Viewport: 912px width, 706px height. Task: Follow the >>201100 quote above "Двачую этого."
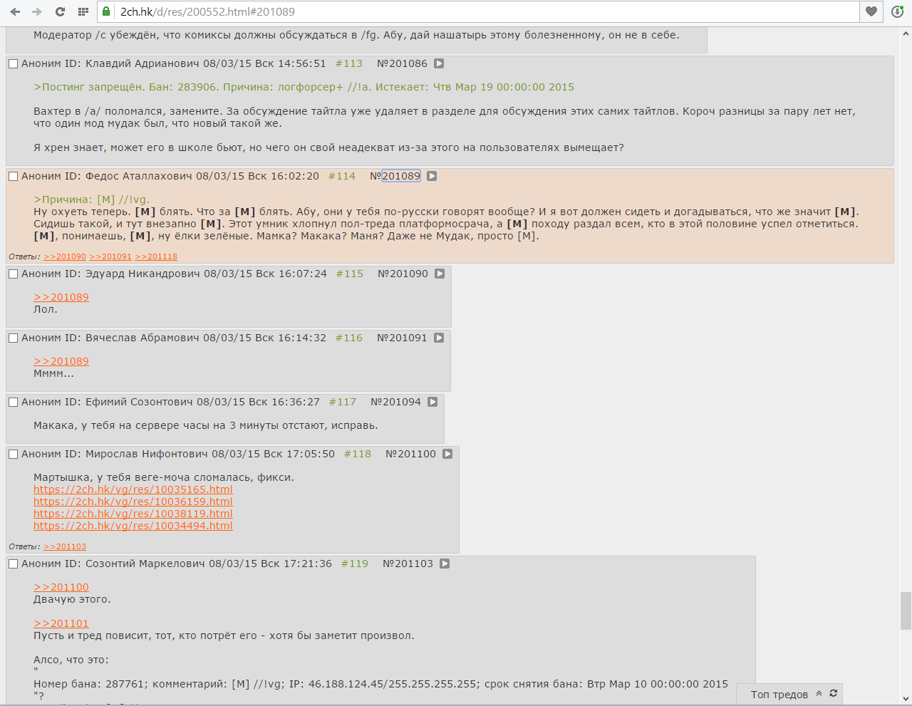click(61, 587)
